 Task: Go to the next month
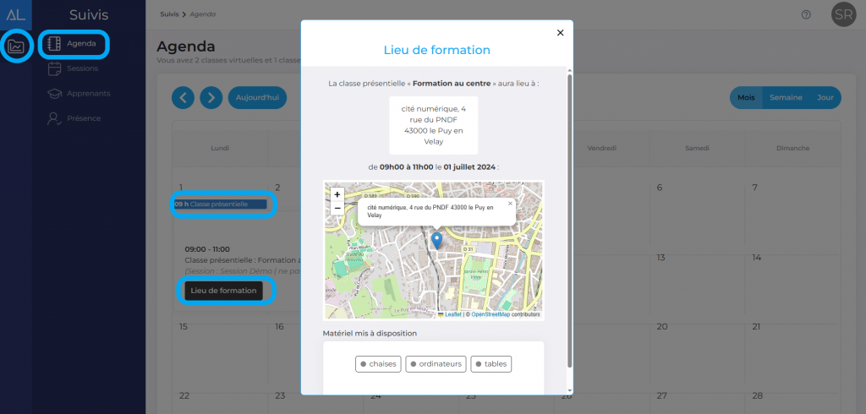coord(211,98)
